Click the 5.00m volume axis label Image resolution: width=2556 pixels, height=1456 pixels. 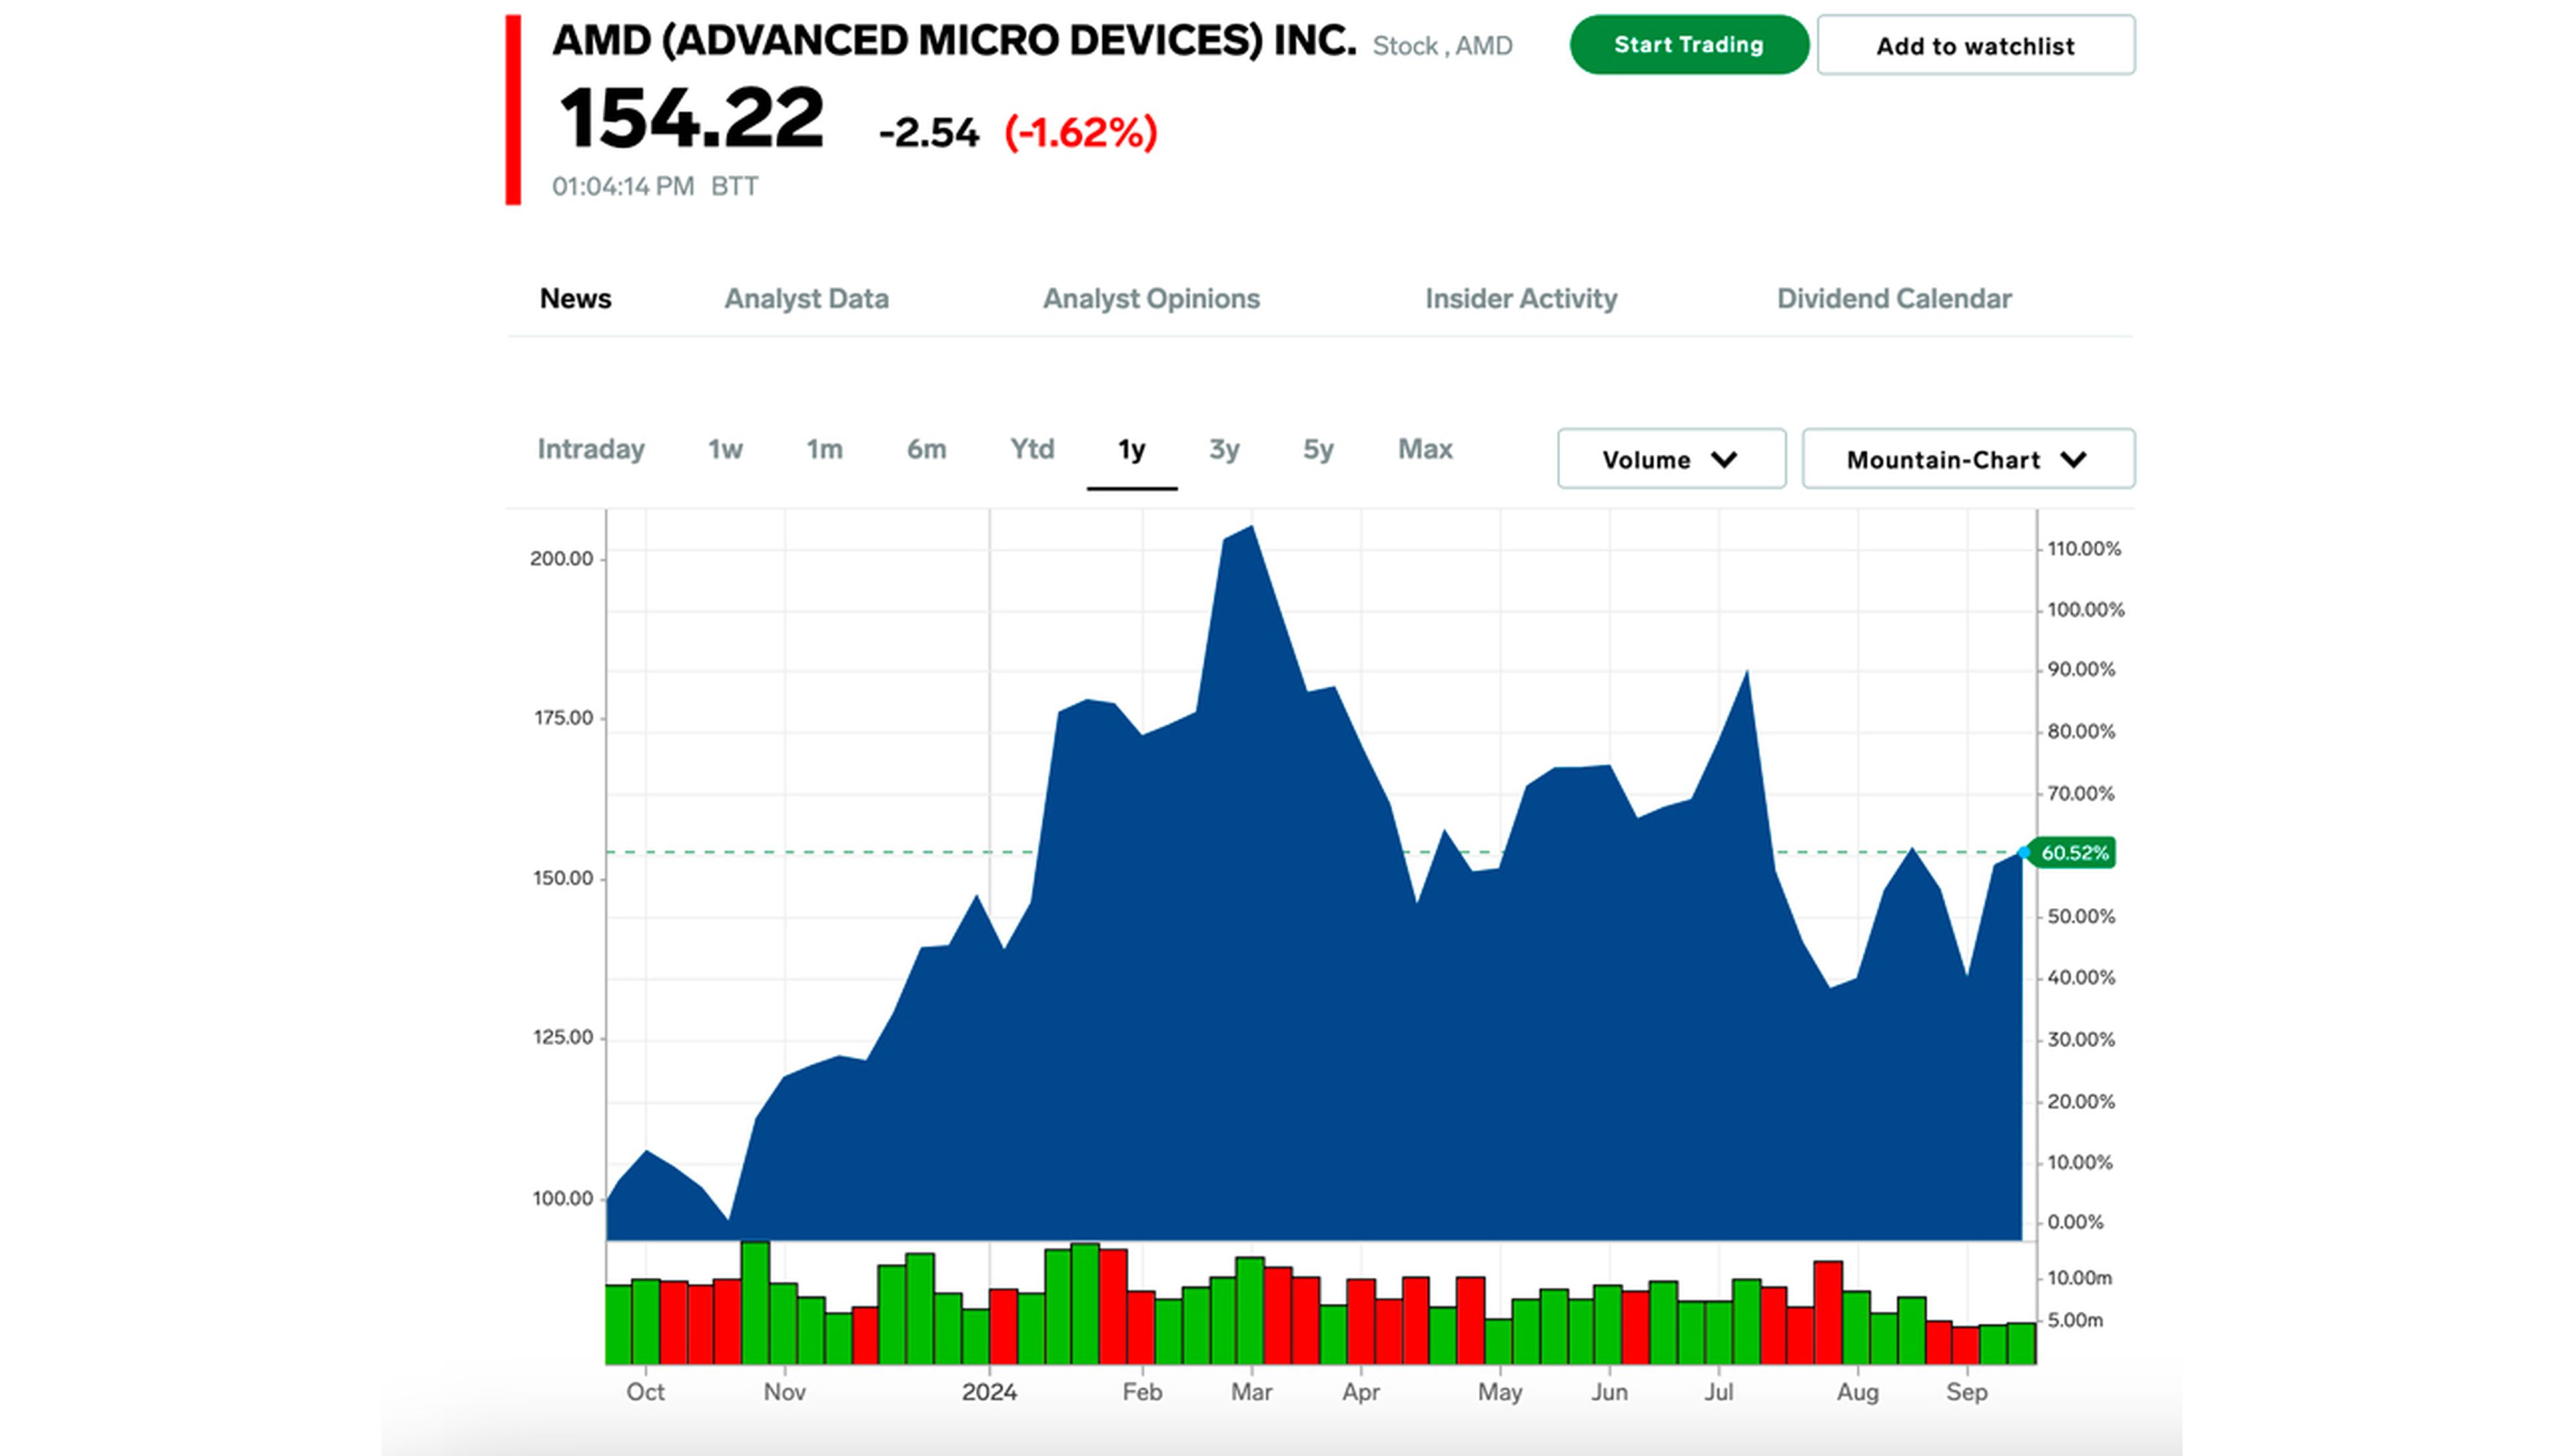click(x=2075, y=1320)
